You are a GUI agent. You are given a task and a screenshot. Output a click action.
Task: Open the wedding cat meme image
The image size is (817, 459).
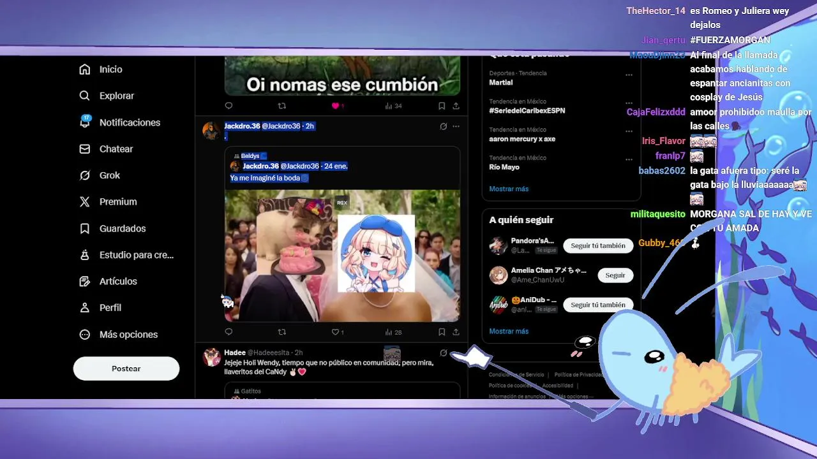(x=342, y=256)
